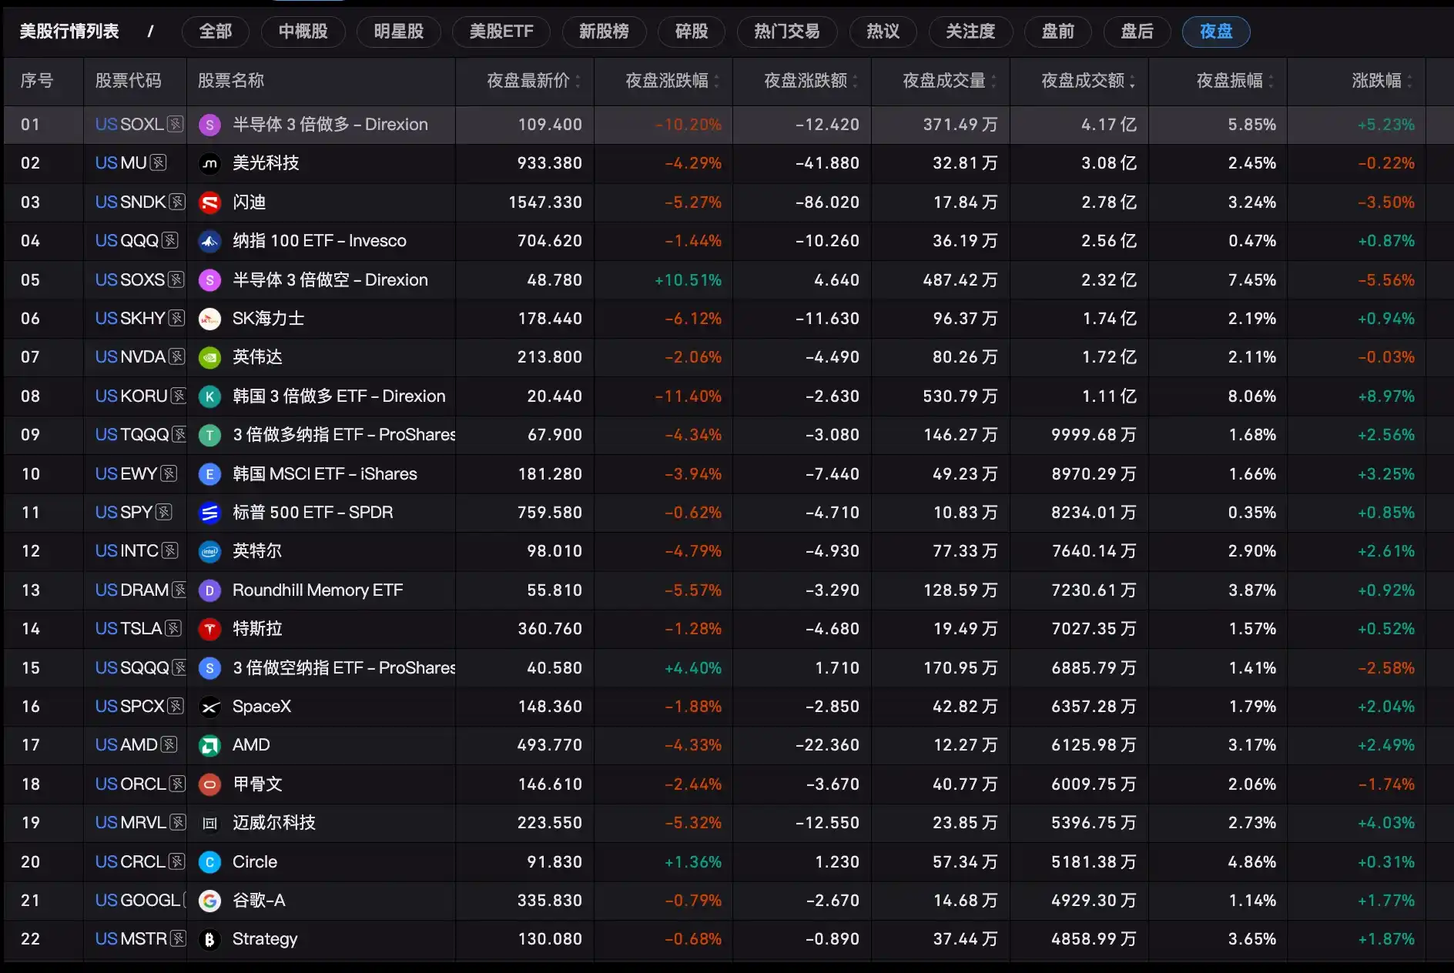Click the lightning badge beside QQQ

point(170,240)
